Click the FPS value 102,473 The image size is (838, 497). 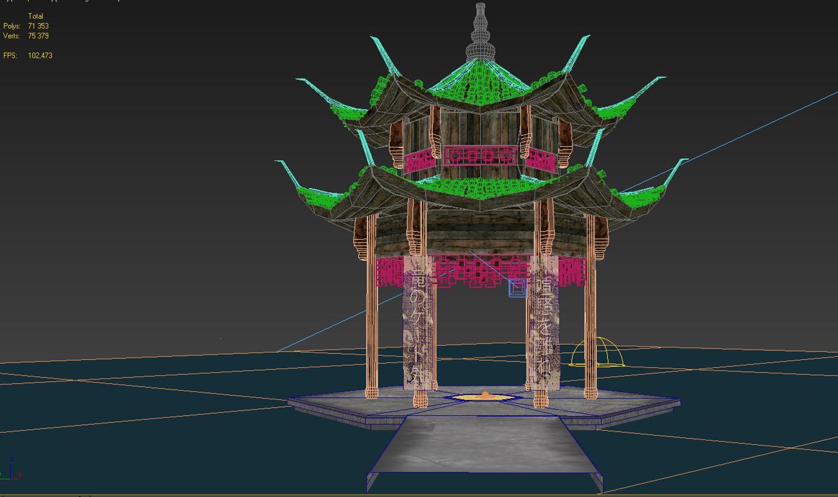40,56
